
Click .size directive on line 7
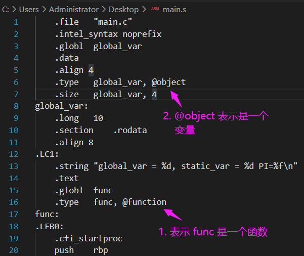pos(67,95)
